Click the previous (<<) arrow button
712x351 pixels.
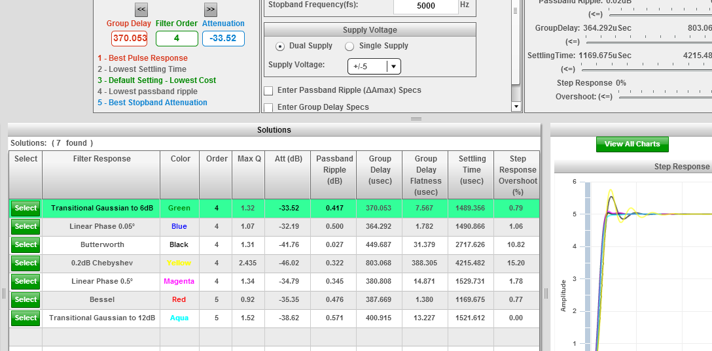click(x=141, y=9)
